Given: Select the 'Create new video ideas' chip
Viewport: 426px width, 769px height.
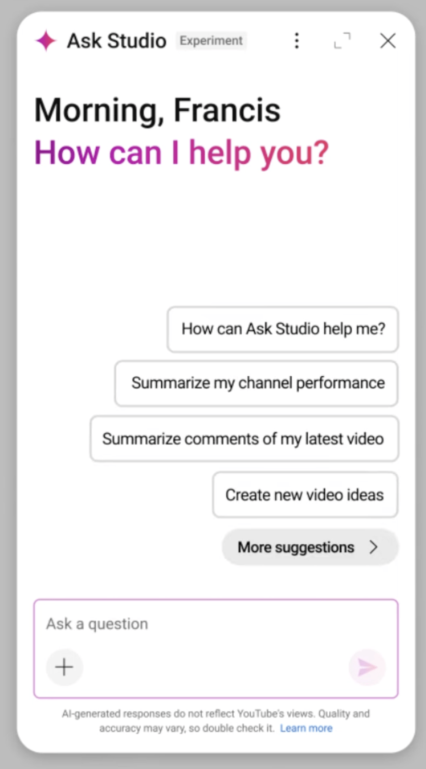Looking at the screenshot, I should pos(305,495).
